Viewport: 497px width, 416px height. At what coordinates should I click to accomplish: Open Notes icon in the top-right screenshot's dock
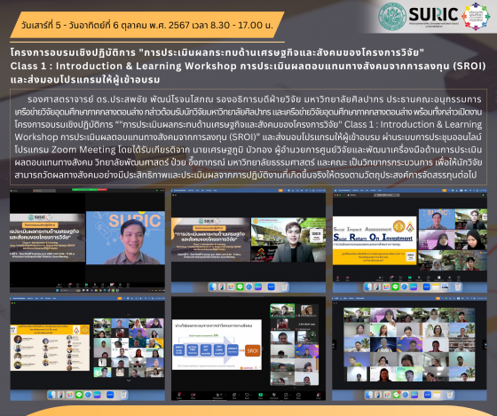(x=436, y=287)
